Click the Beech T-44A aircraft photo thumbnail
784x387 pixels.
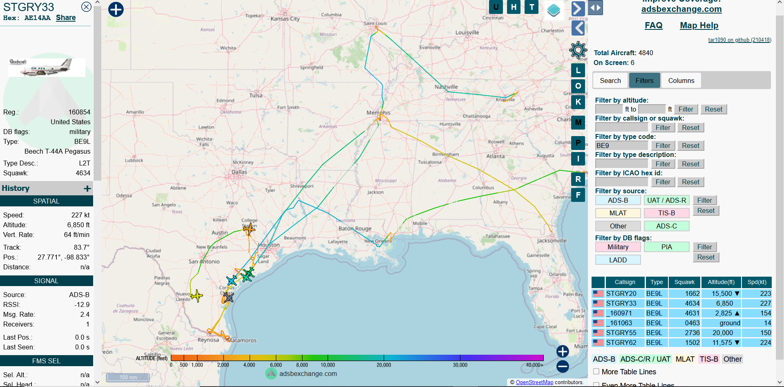(47, 67)
